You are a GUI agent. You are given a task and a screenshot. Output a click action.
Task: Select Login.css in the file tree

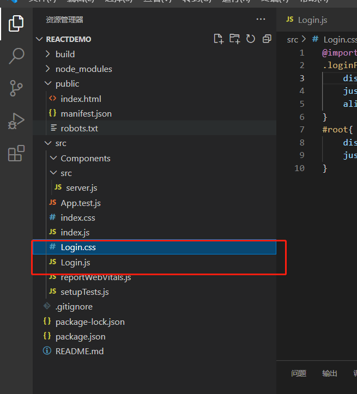(x=154, y=247)
